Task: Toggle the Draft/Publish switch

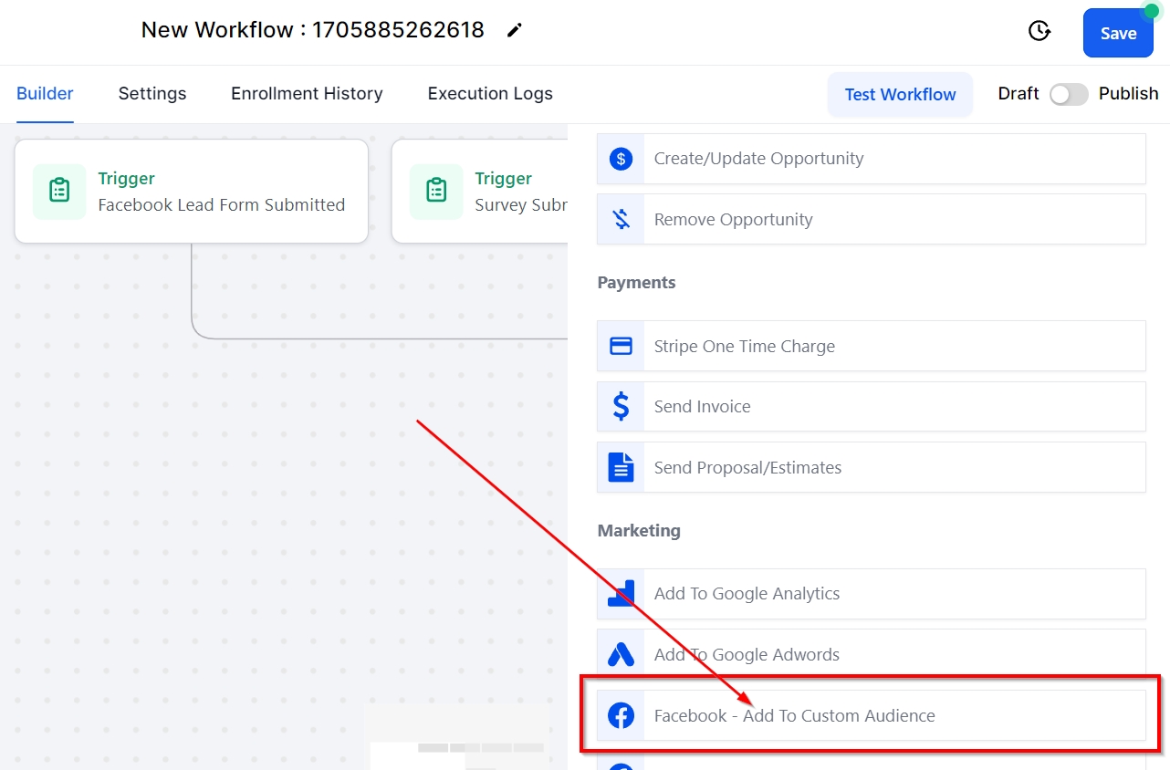Action: point(1068,94)
